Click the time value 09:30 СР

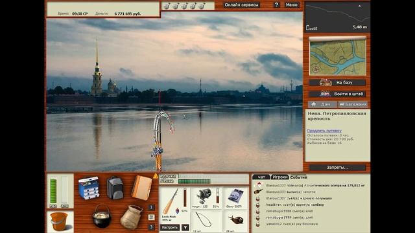(80, 14)
